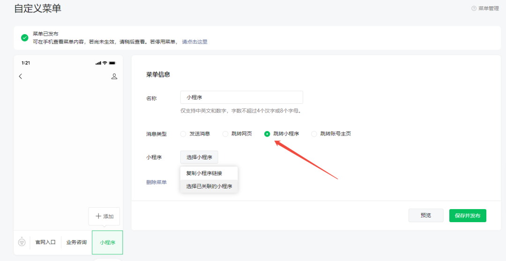This screenshot has height=261, width=506.
Task: Click the 保存并发布 button
Action: point(468,216)
